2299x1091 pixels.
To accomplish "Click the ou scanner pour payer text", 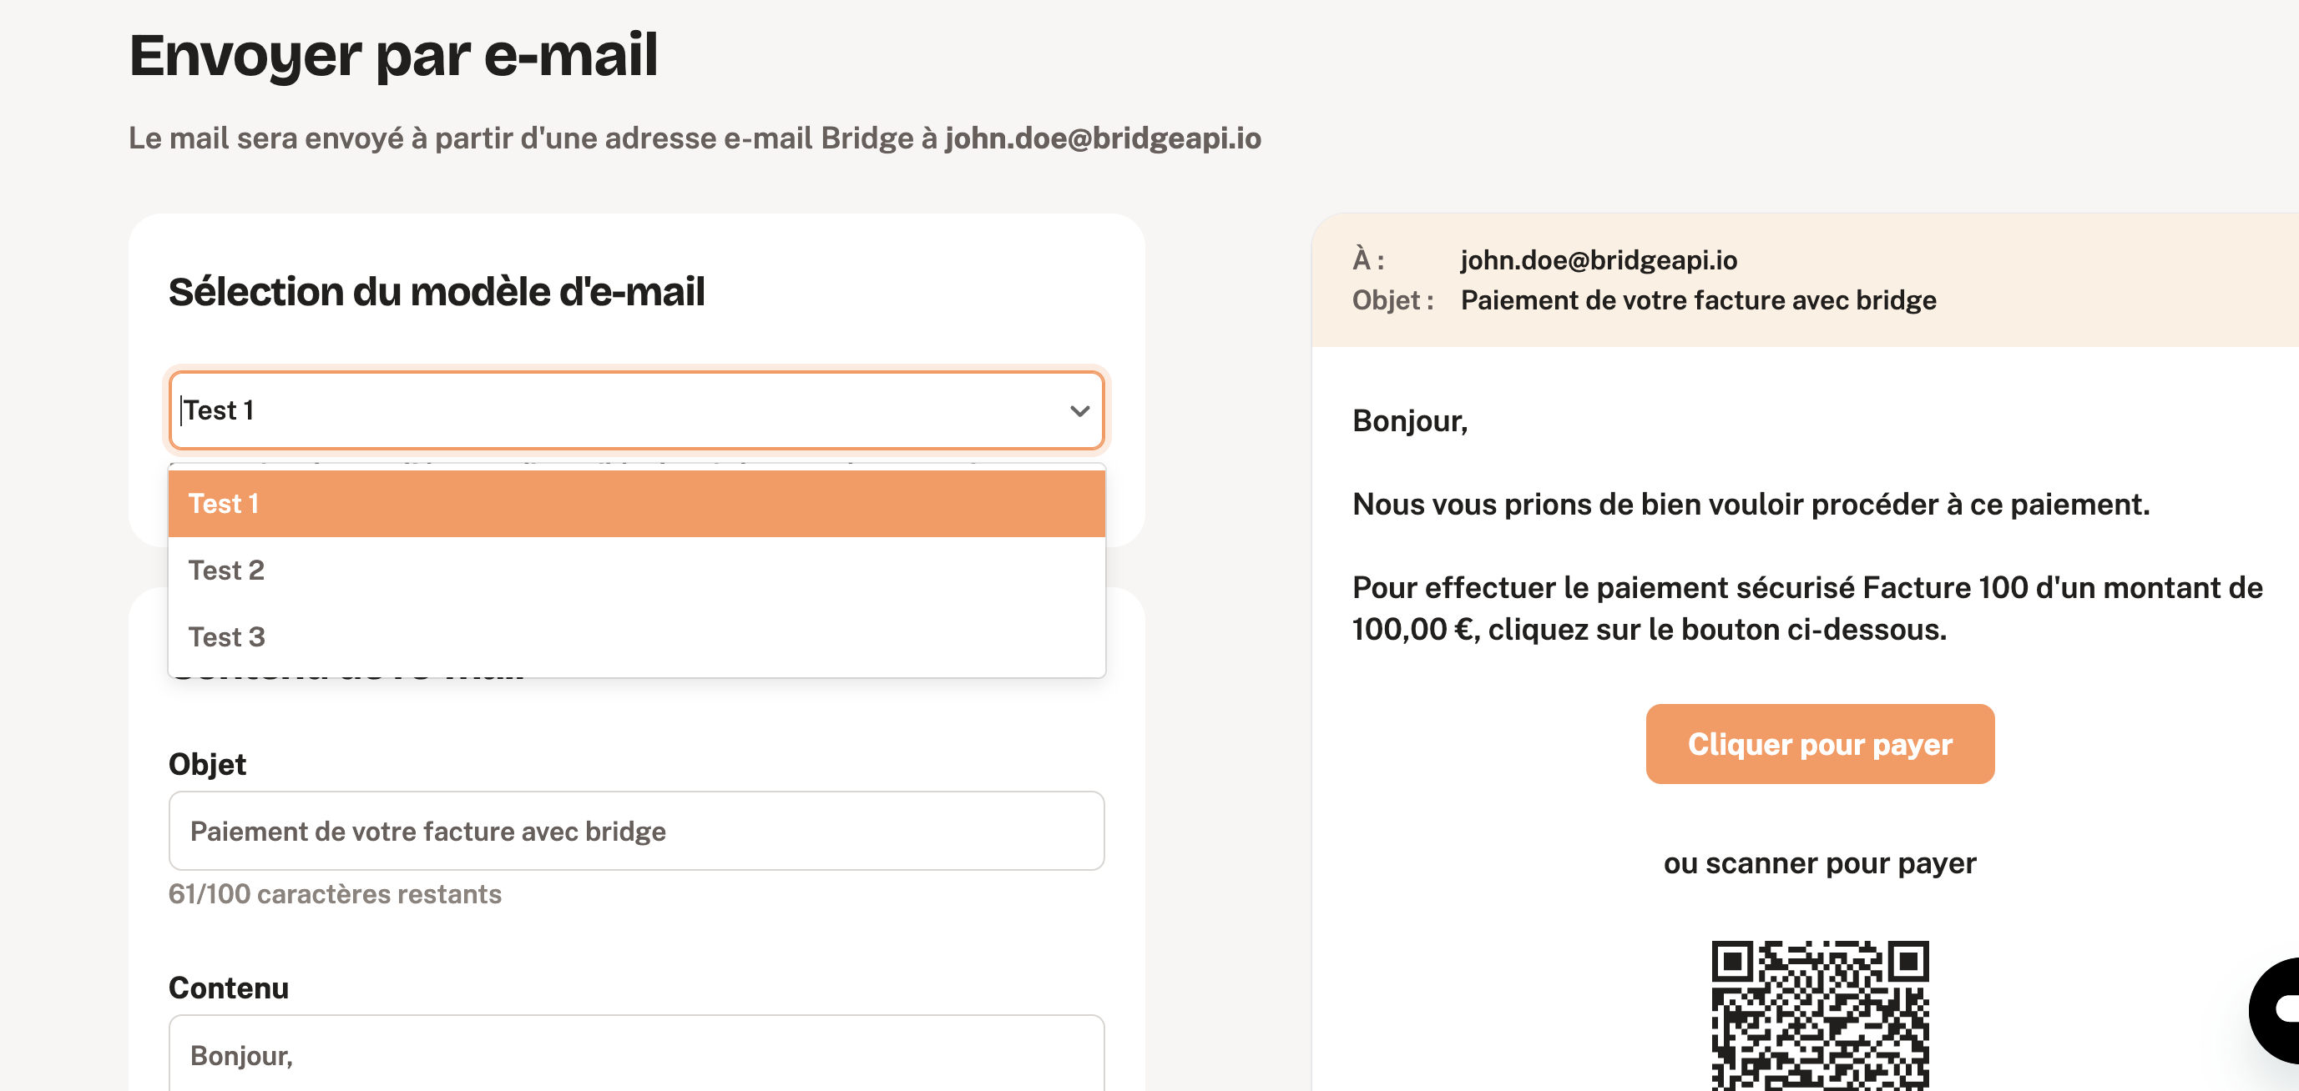I will point(1820,863).
